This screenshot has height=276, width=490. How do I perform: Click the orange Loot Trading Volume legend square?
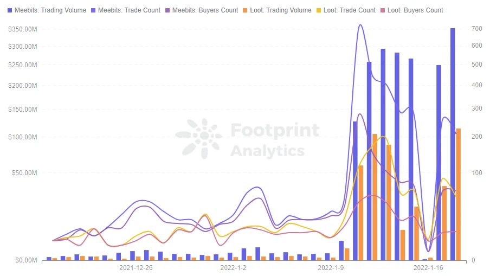click(x=245, y=10)
